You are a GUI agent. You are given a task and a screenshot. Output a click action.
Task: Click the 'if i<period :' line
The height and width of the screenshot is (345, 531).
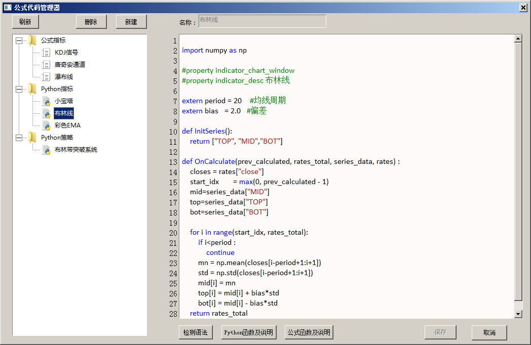(217, 242)
